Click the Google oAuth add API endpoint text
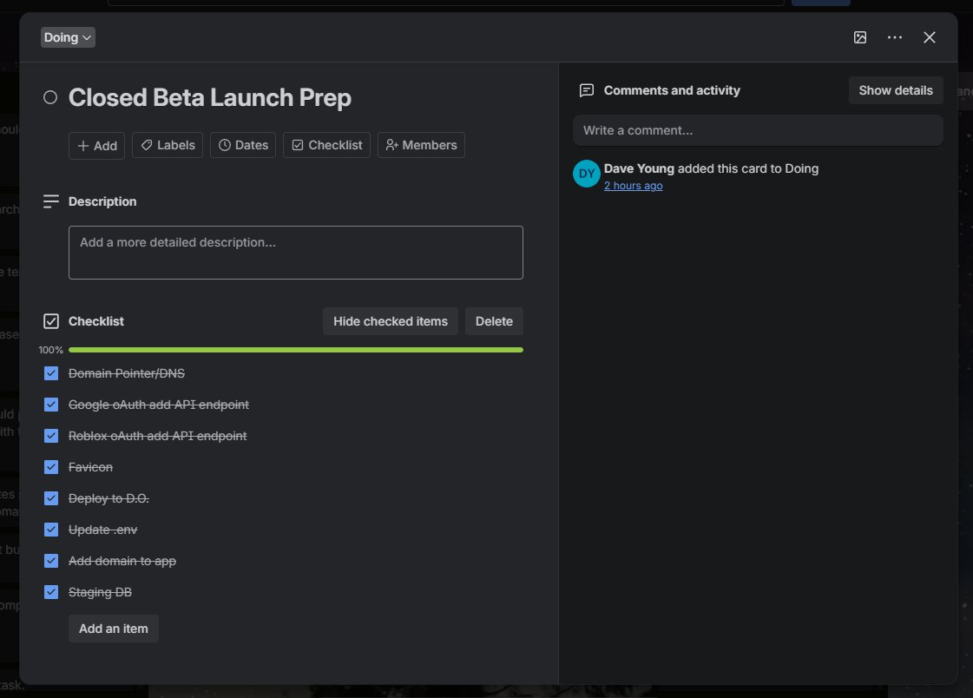This screenshot has height=698, width=973. point(159,405)
